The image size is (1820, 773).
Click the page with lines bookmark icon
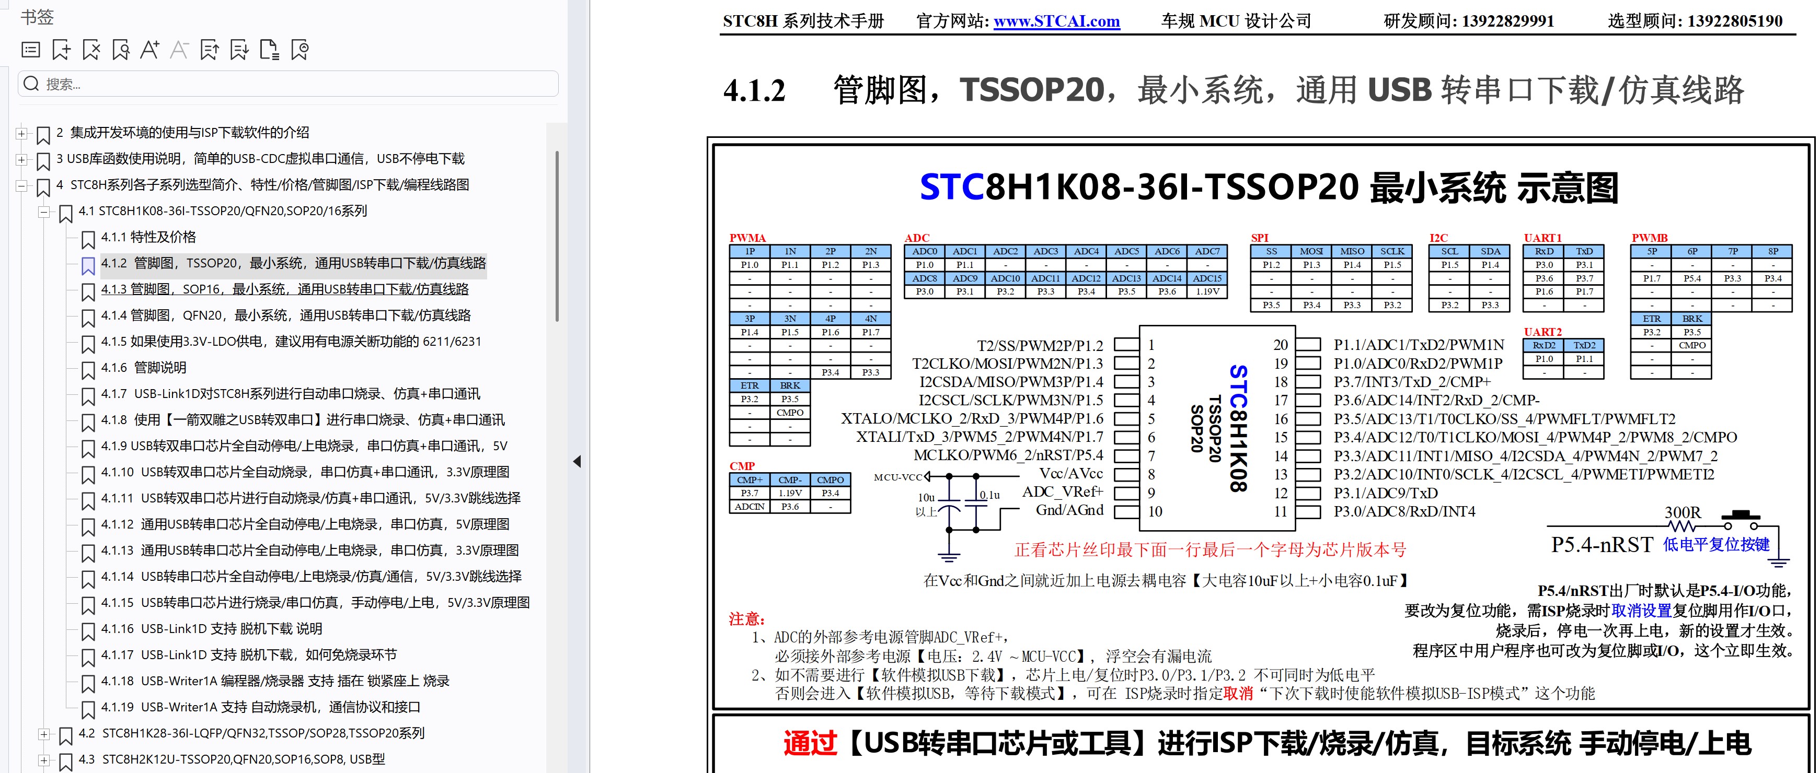(x=269, y=50)
